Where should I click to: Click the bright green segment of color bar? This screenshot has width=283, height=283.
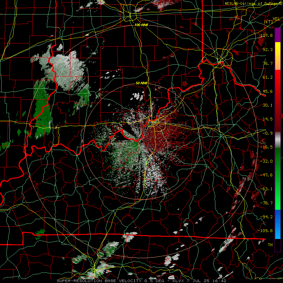click(x=278, y=179)
